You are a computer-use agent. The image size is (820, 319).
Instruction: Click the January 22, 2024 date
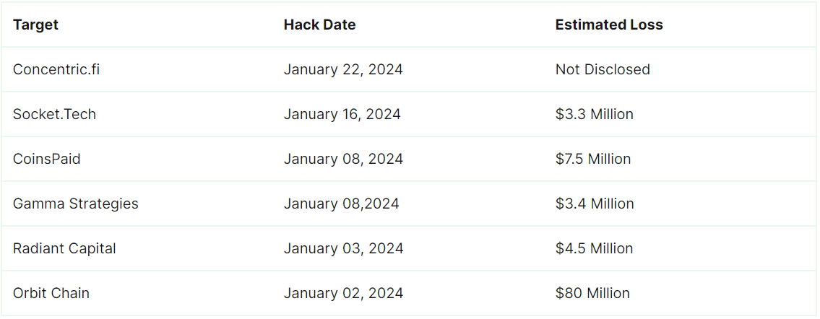pos(343,69)
